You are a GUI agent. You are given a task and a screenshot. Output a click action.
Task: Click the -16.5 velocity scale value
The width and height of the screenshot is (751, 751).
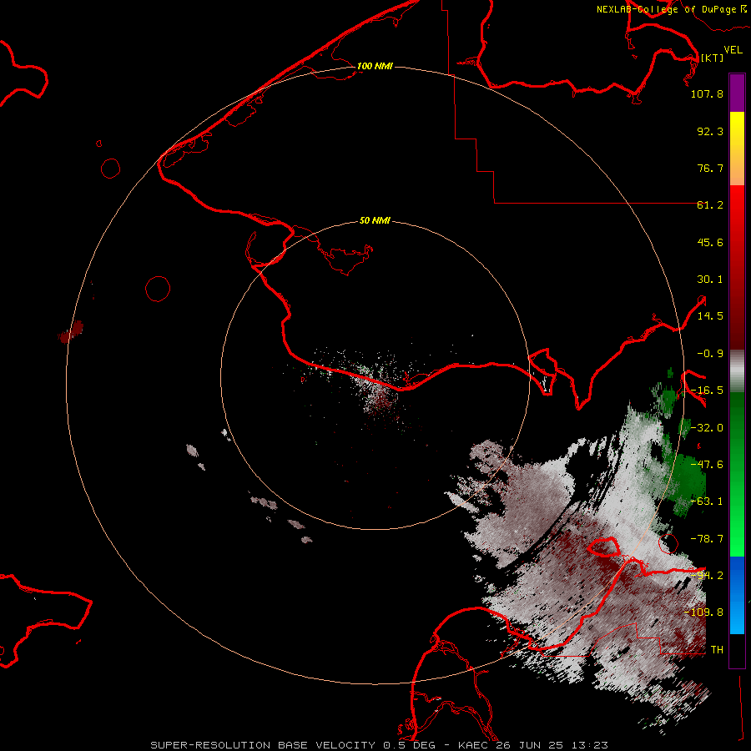tap(707, 391)
